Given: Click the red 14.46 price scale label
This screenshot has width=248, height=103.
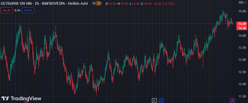Looking at the screenshot, I should [x=242, y=28].
